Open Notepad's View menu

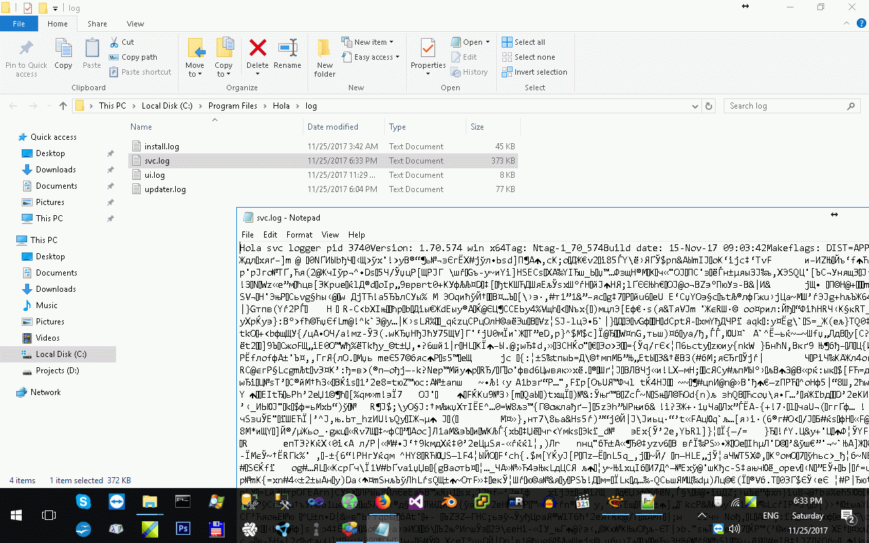330,235
